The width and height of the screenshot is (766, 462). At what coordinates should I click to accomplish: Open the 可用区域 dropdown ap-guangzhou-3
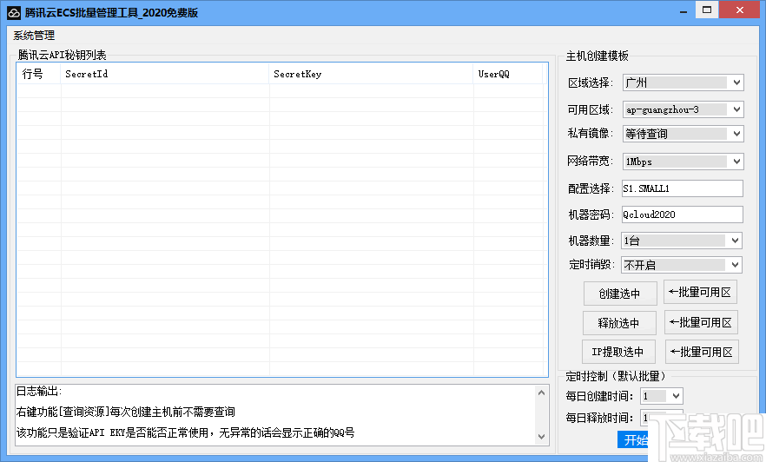click(x=683, y=109)
